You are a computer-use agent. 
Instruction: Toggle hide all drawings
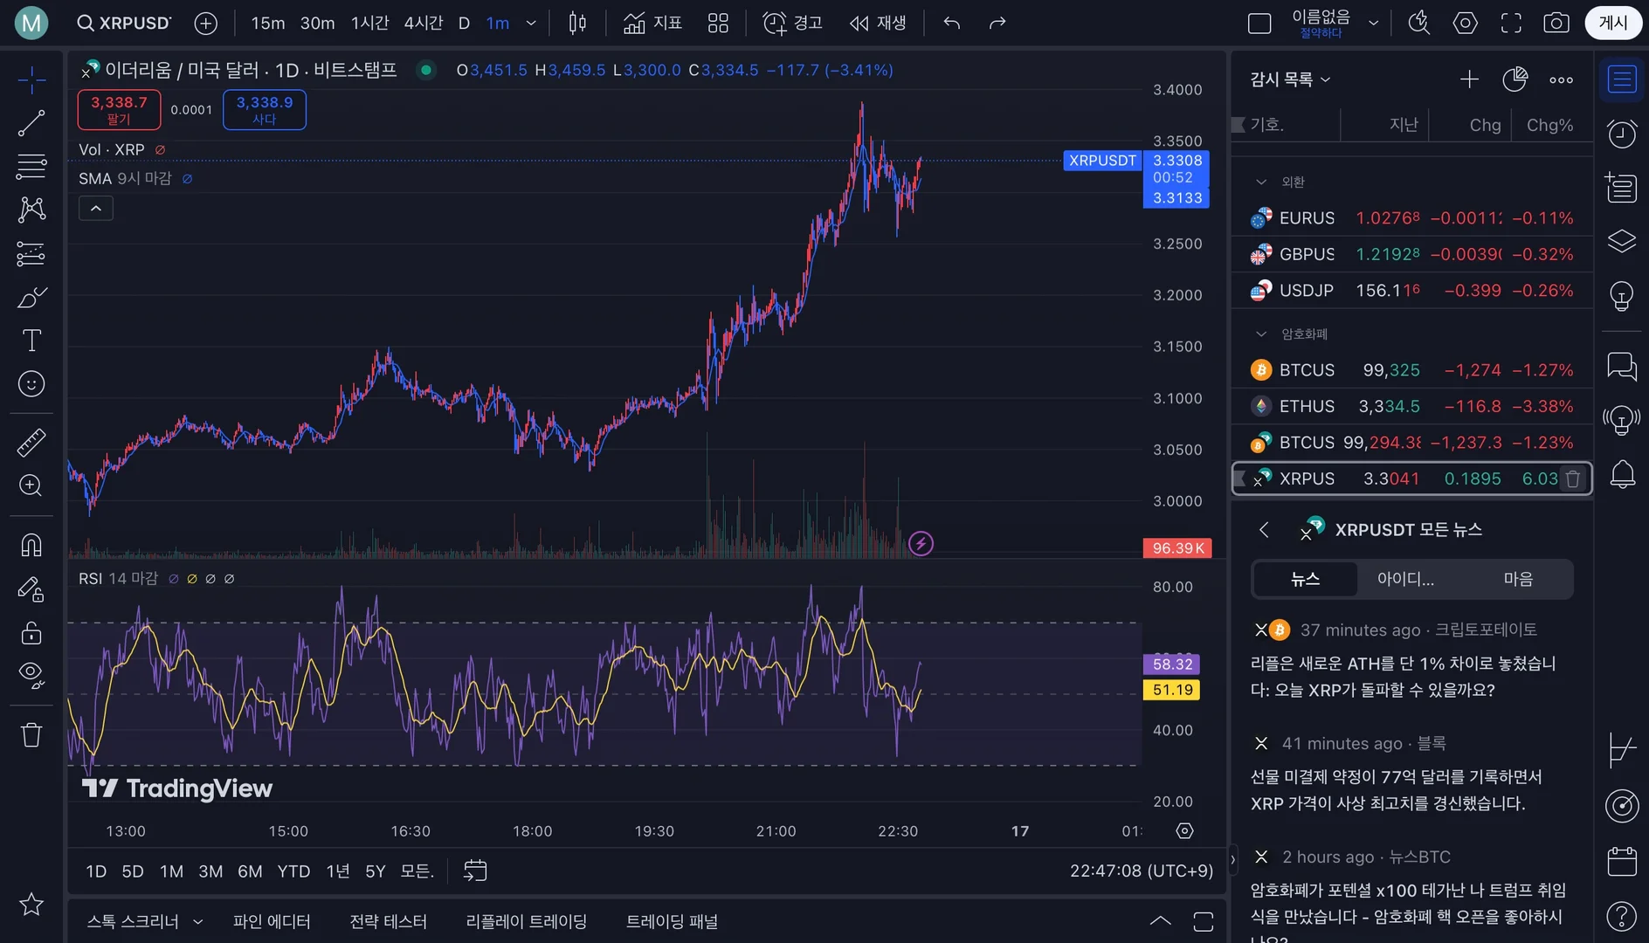[x=31, y=675]
